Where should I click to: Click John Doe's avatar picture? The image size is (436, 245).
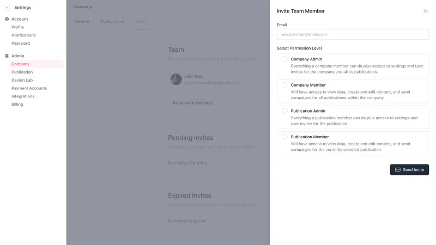point(176,79)
